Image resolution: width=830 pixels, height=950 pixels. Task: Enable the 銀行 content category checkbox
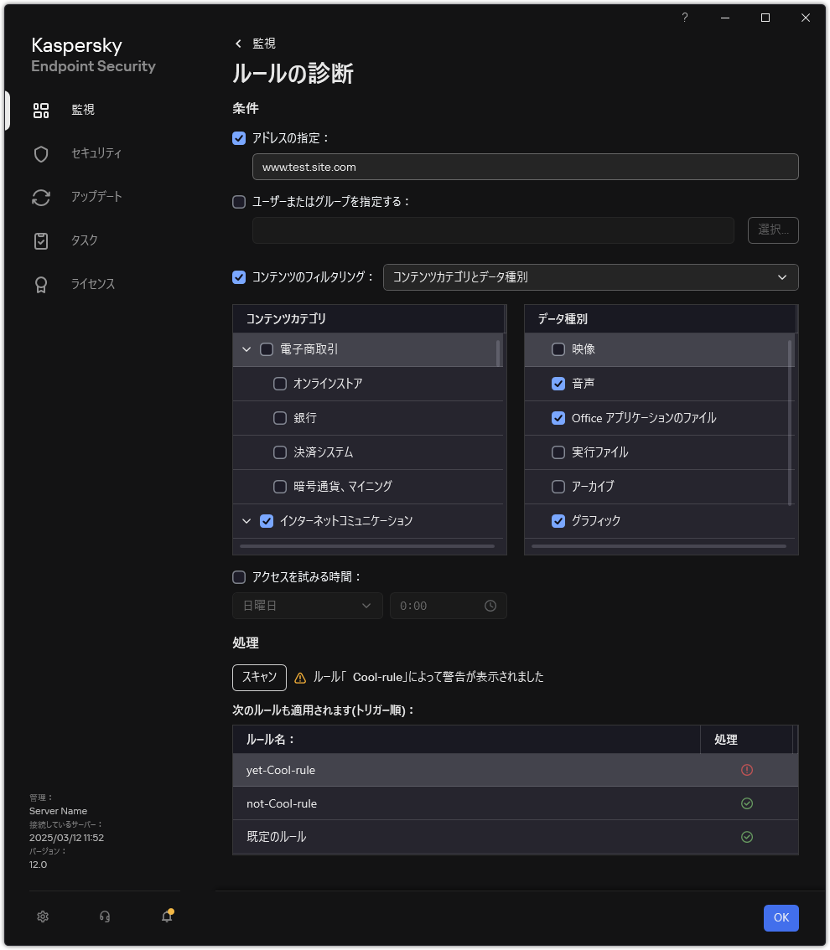tap(279, 417)
